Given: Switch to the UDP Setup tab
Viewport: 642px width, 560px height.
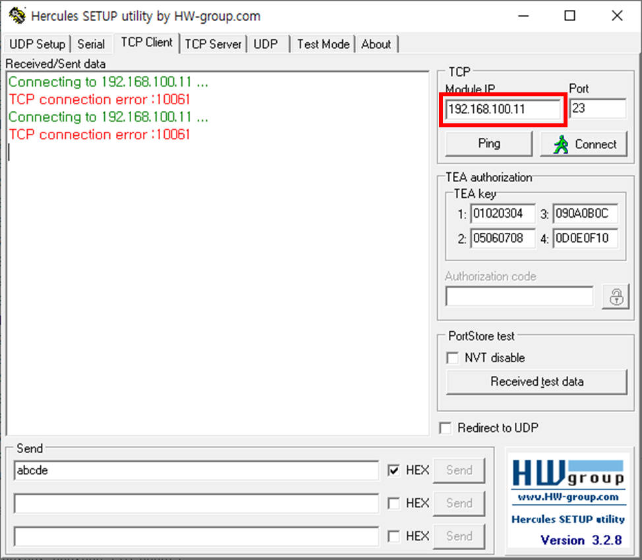Looking at the screenshot, I should click(x=38, y=44).
